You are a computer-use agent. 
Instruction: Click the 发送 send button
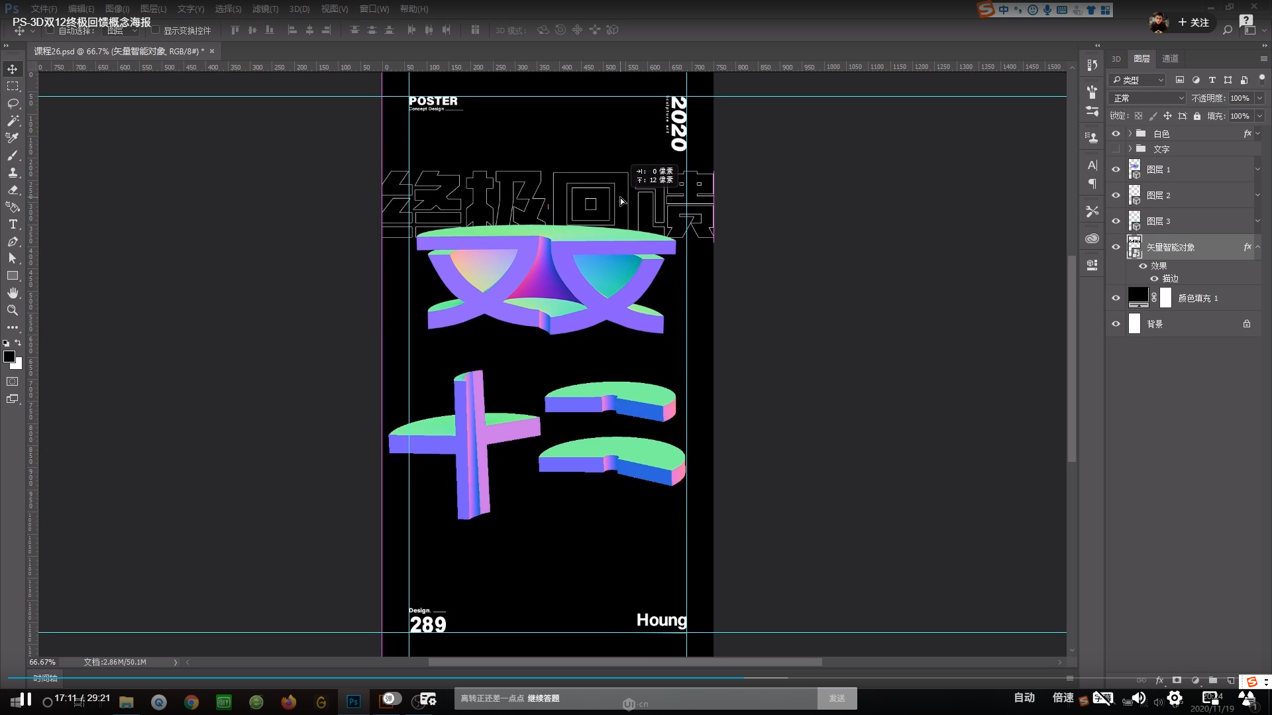(837, 698)
